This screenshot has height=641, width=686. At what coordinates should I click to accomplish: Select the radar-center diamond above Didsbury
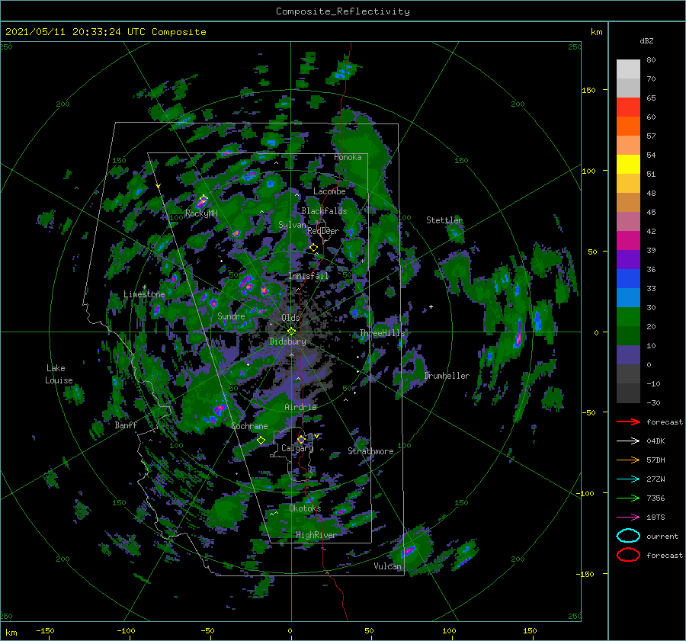tap(291, 332)
